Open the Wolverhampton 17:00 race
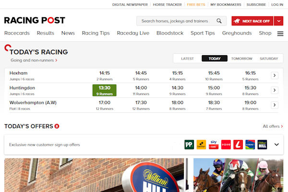Viewport: 288px width, 192px height. (x=105, y=105)
